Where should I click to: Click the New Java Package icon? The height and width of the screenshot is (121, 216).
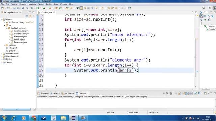pyautogui.click(x=56, y=8)
